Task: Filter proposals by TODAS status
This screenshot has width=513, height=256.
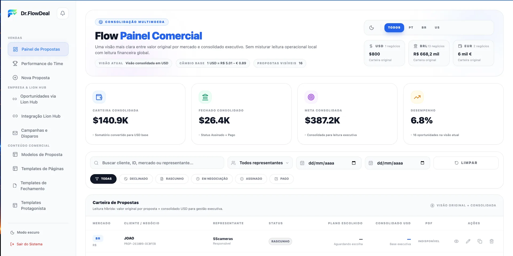Action: click(x=103, y=179)
